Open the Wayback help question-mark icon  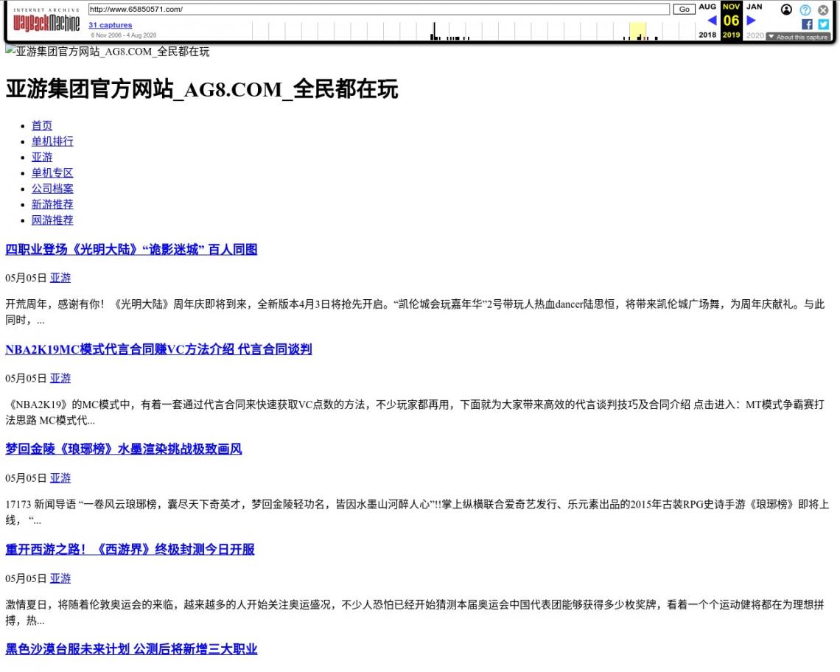(x=805, y=10)
